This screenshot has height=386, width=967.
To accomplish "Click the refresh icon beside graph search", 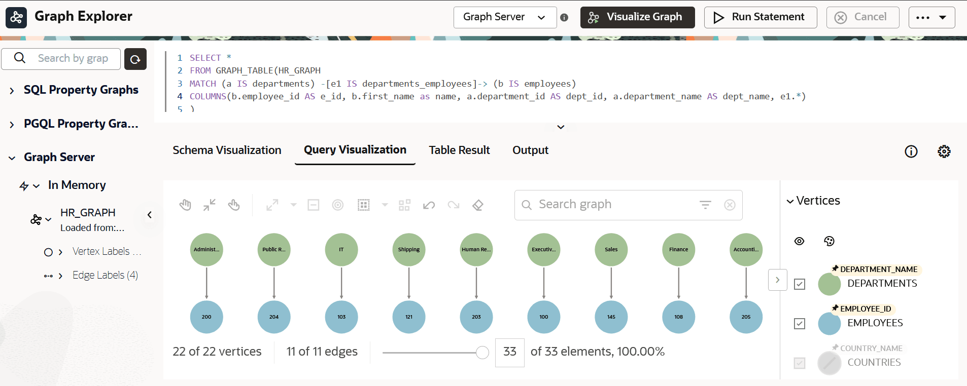I will pyautogui.click(x=135, y=59).
